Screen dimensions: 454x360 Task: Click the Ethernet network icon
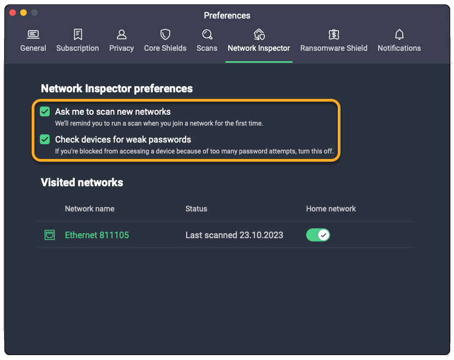pyautogui.click(x=50, y=235)
